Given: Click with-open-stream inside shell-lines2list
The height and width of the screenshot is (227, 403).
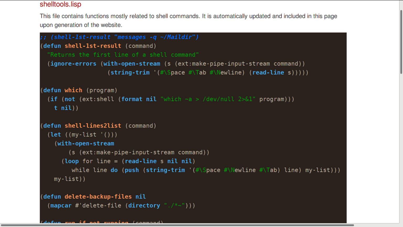Looking at the screenshot, I should (86, 144).
